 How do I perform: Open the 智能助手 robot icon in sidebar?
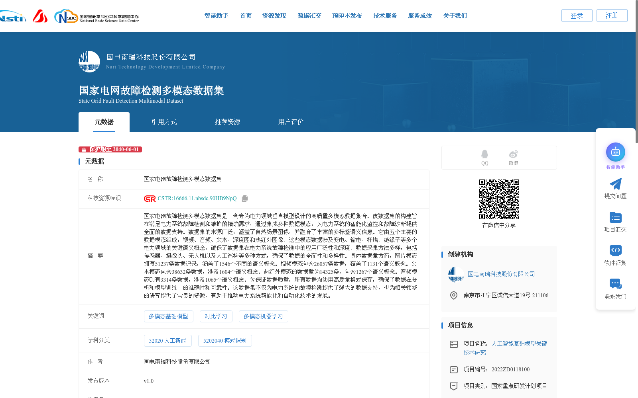[616, 152]
